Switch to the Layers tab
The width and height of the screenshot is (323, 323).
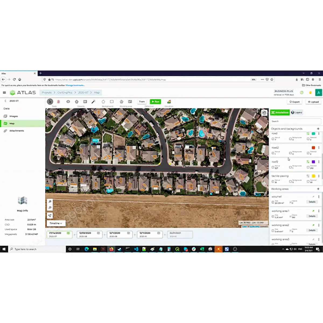pos(297,113)
